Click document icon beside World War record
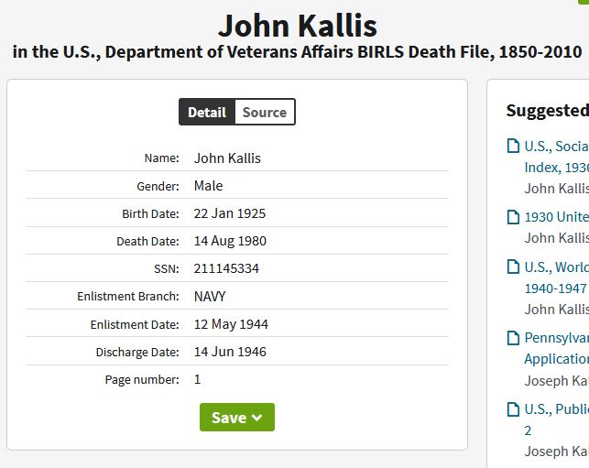 pyautogui.click(x=514, y=267)
